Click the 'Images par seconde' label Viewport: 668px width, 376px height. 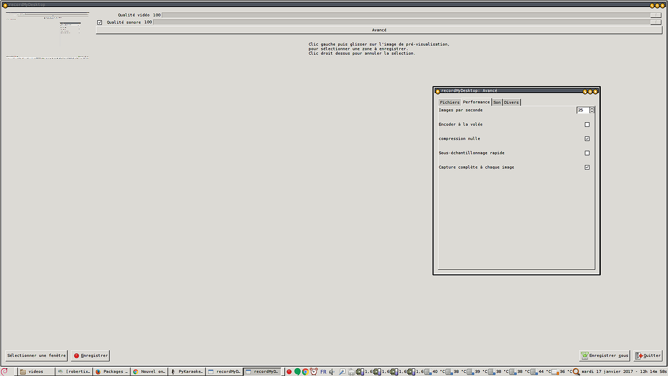pyautogui.click(x=460, y=110)
